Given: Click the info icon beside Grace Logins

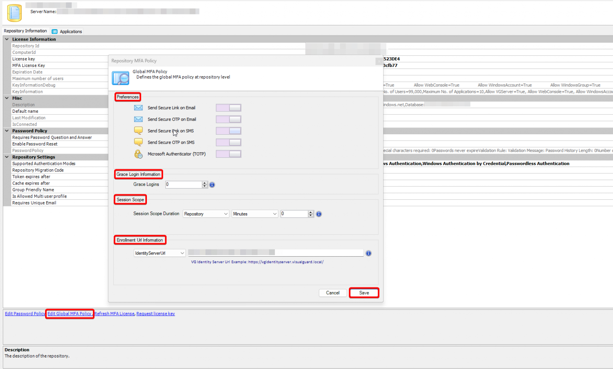Looking at the screenshot, I should (x=212, y=185).
